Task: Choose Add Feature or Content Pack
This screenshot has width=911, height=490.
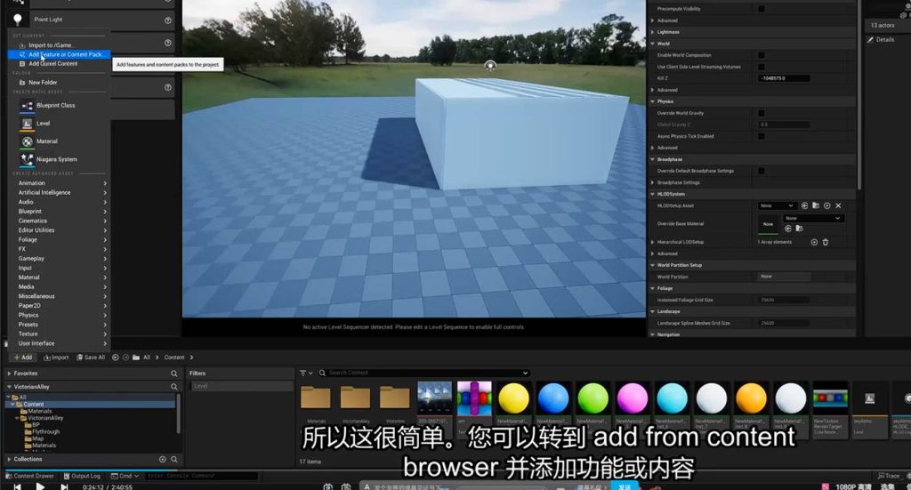Action: (68, 54)
